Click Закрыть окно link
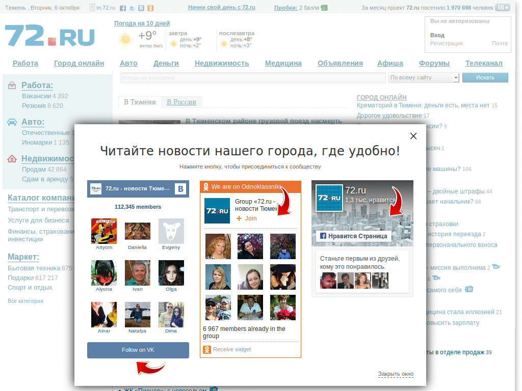The height and width of the screenshot is (391, 522). (396, 374)
